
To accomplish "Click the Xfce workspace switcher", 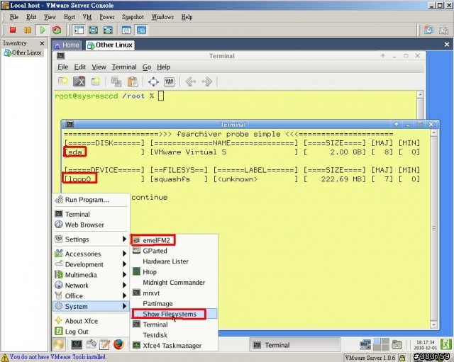I will [x=381, y=344].
